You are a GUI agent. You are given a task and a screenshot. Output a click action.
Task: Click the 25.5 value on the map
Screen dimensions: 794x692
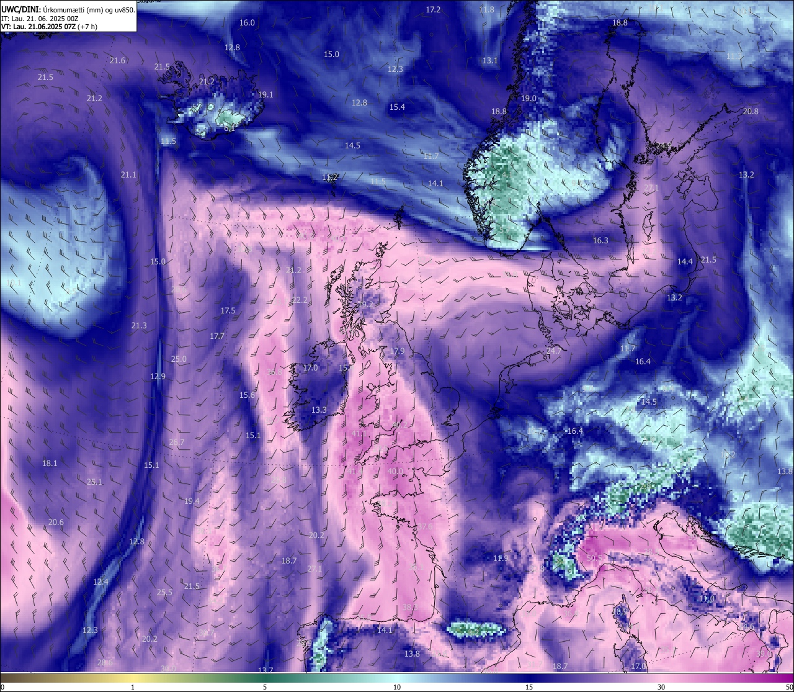[164, 592]
